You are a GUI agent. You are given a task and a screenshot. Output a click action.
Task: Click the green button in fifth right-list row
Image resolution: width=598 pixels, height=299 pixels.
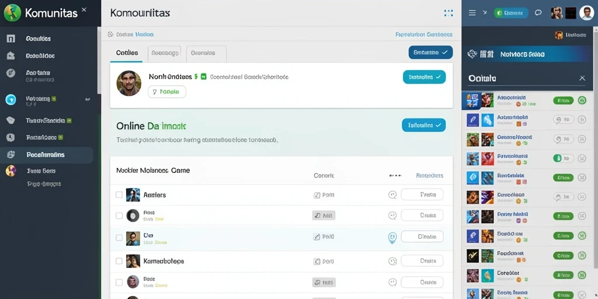[x=564, y=178]
